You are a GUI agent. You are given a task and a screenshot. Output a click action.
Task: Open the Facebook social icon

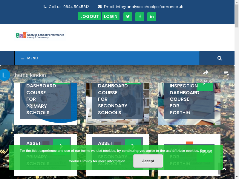tap(140, 17)
